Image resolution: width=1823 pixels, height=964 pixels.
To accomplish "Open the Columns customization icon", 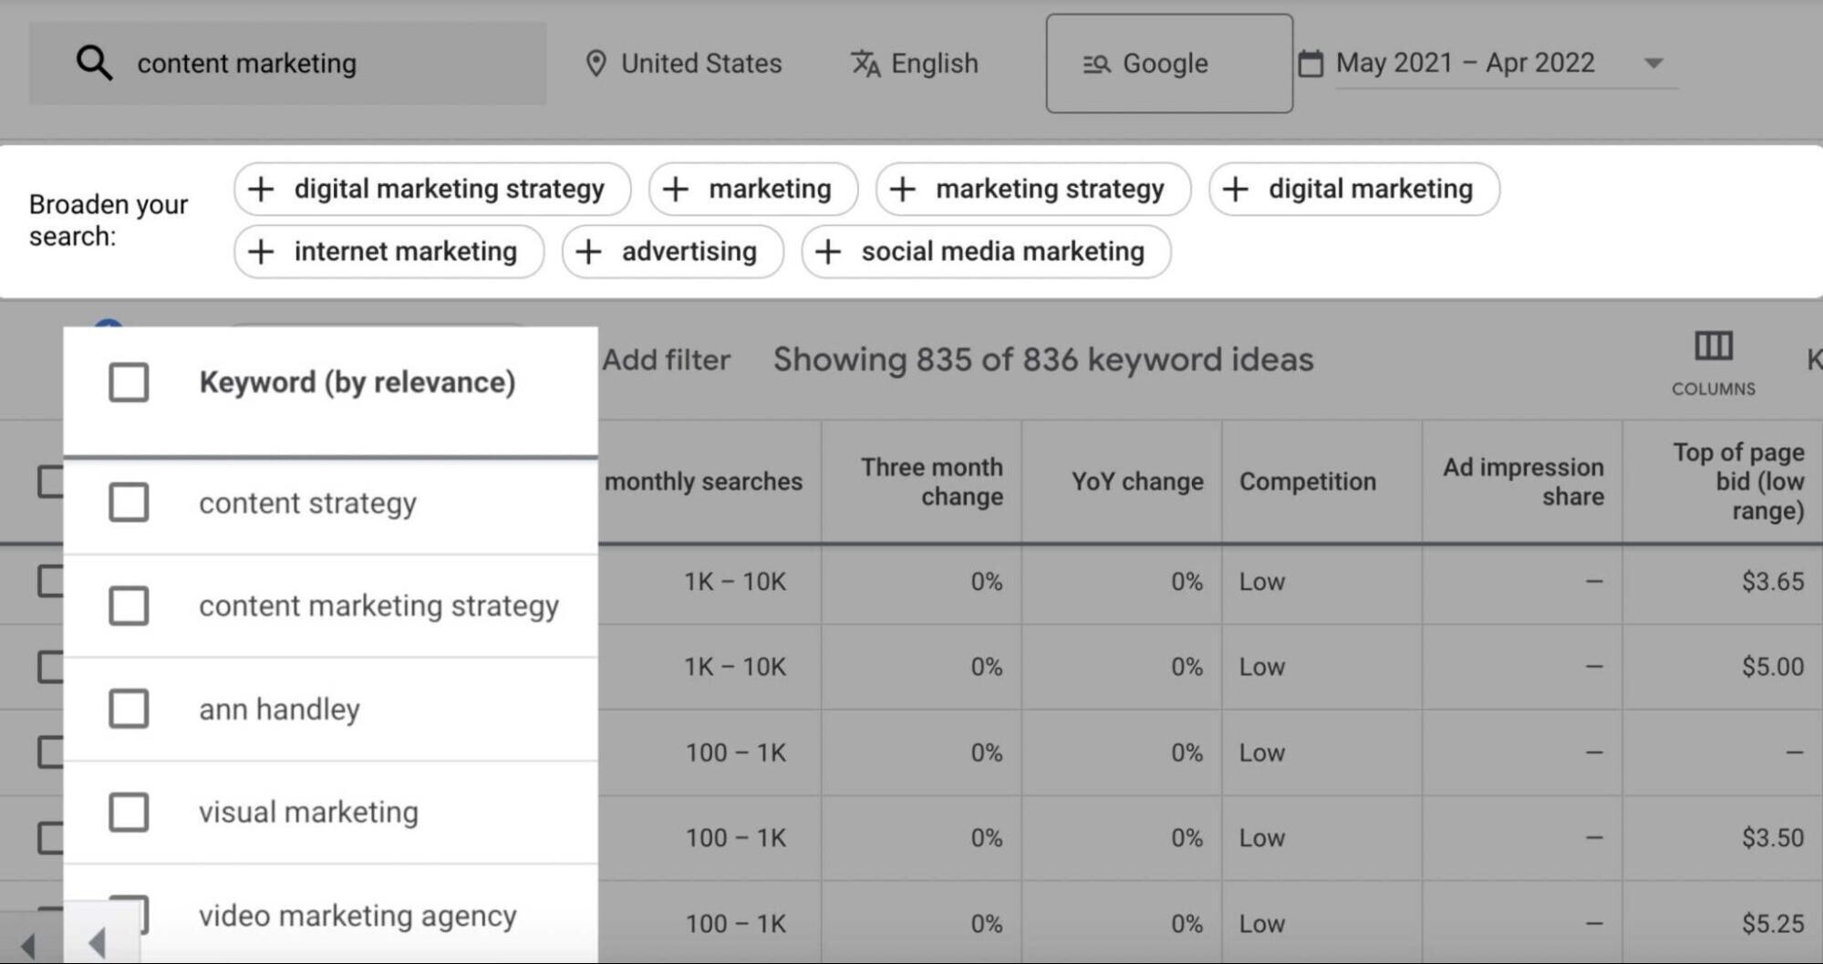I will pyautogui.click(x=1713, y=347).
